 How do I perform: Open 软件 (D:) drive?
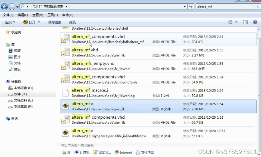point(17,94)
